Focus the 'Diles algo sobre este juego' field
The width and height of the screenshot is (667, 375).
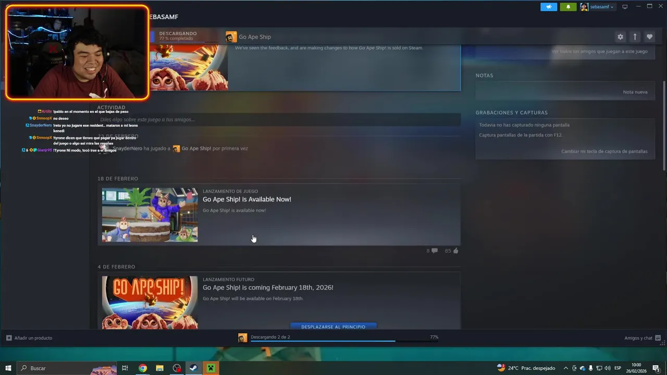coord(279,120)
